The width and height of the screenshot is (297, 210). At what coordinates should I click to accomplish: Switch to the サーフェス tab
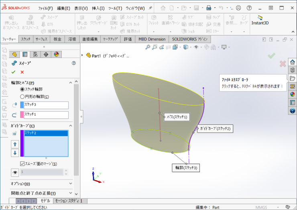[x=41, y=39]
